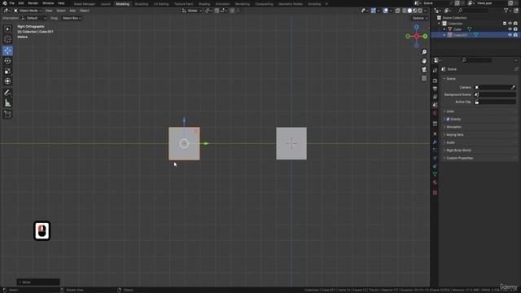This screenshot has height=293, width=521.
Task: Select the Select Box tool in the toolbar
Action: point(7,29)
